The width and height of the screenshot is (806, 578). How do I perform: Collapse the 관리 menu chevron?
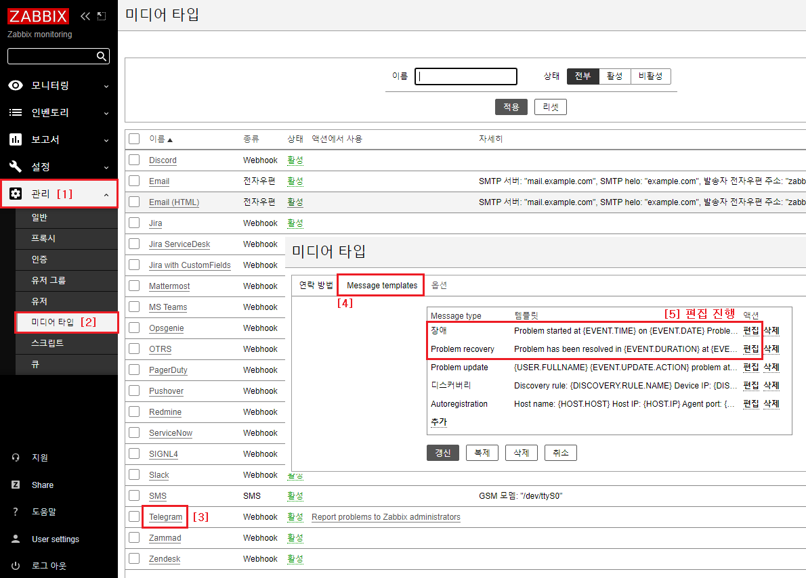[x=106, y=195]
